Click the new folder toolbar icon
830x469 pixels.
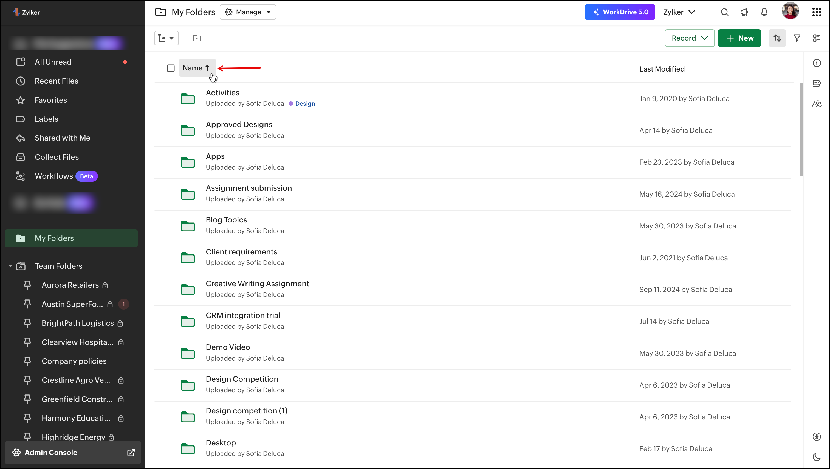point(197,38)
